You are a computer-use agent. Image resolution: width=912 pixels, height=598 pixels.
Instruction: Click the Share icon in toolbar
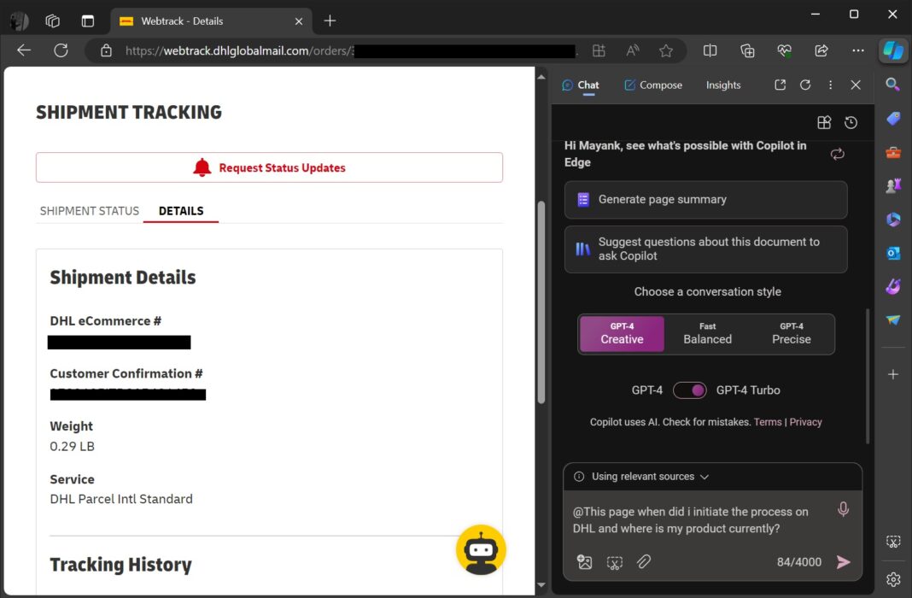[x=821, y=50]
